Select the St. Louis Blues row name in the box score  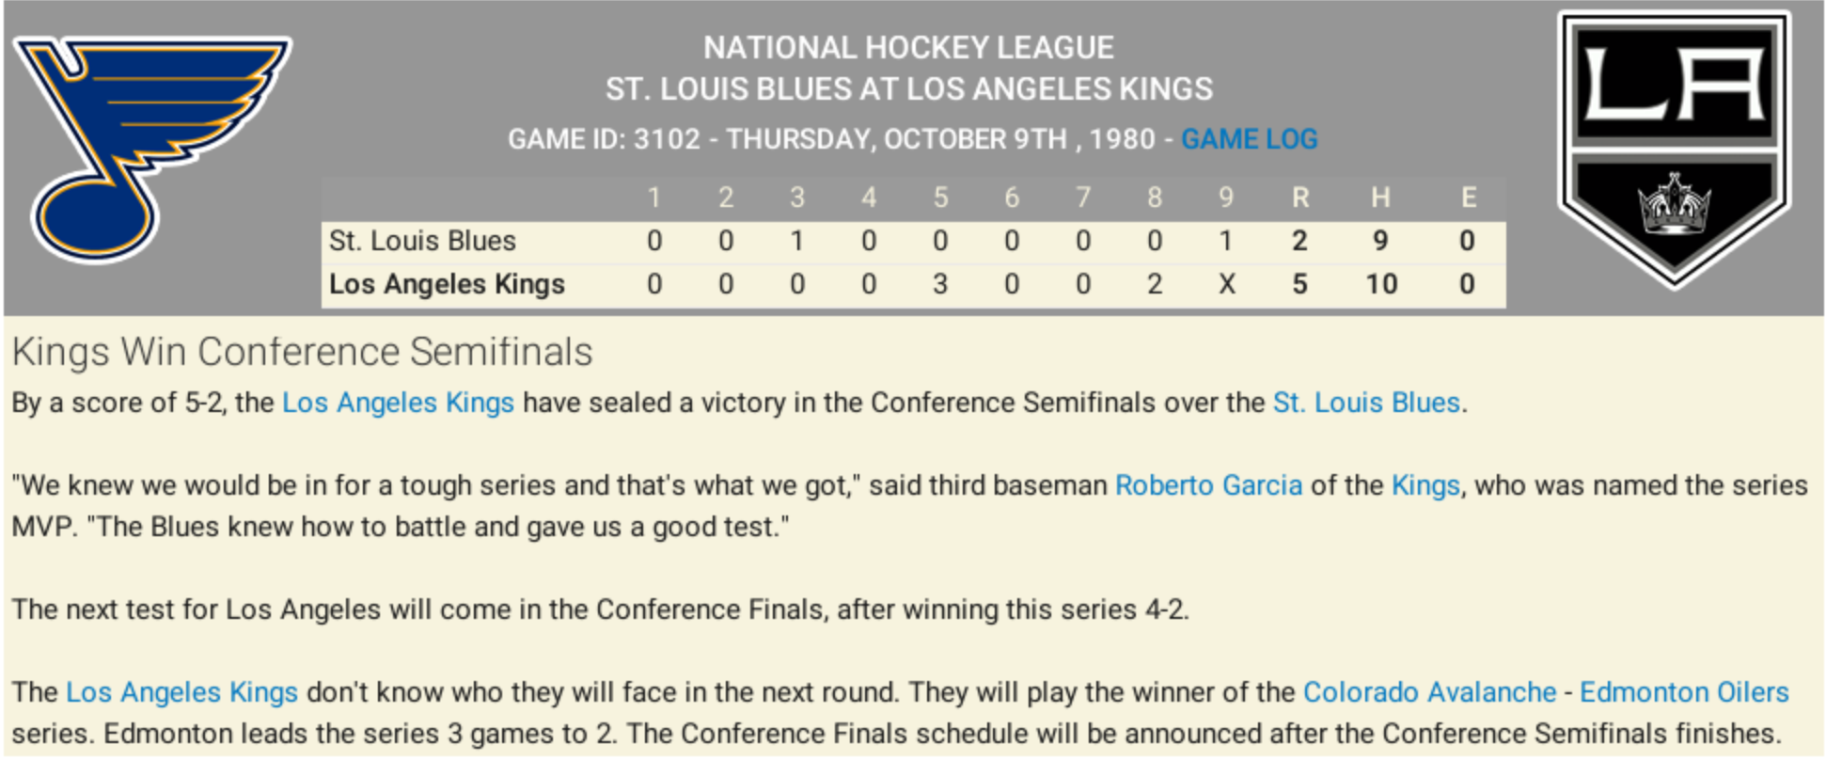(422, 241)
